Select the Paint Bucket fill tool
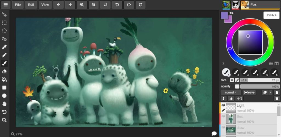Screen dimensions: 281x137 pos(4,80)
